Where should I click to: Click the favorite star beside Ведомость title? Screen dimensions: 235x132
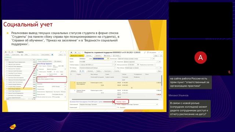coord(82,52)
